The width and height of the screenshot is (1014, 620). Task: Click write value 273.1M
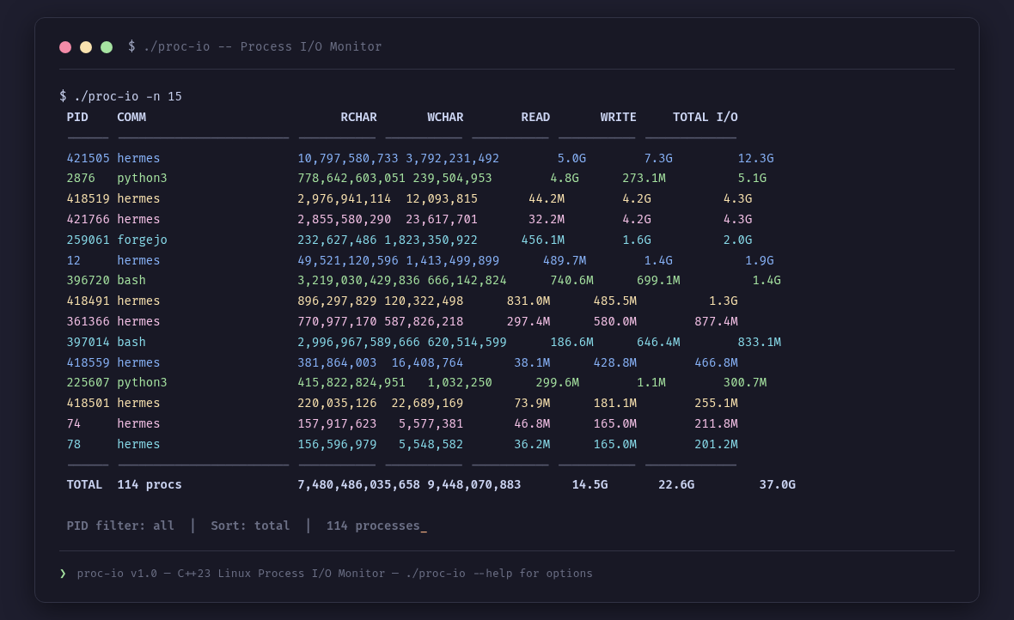tap(644, 178)
